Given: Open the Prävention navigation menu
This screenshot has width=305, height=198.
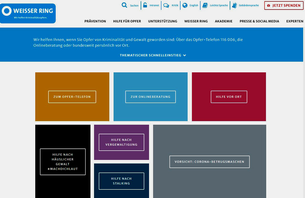Looking at the screenshot, I should pos(95,21).
